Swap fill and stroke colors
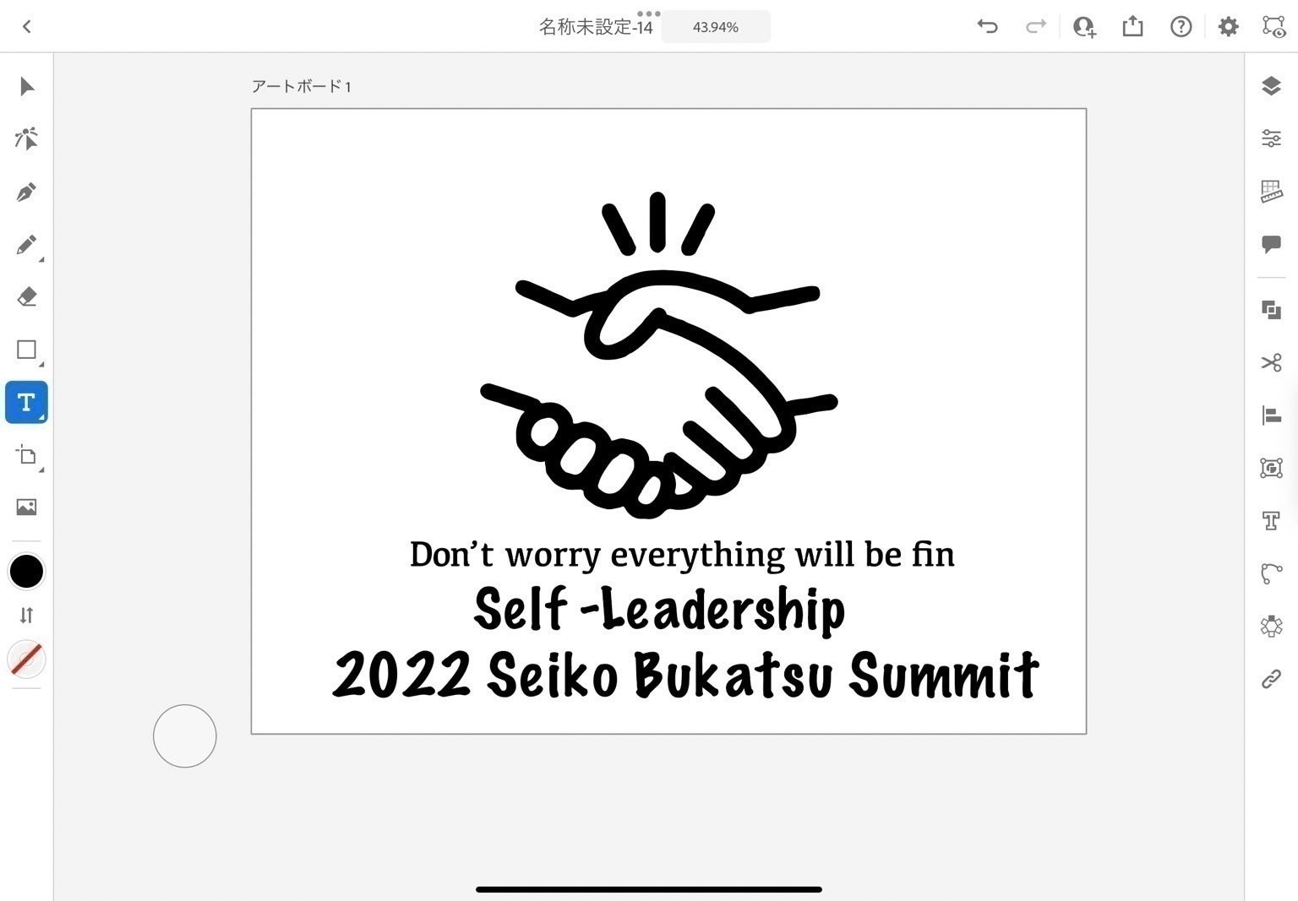The width and height of the screenshot is (1298, 901). tap(26, 615)
